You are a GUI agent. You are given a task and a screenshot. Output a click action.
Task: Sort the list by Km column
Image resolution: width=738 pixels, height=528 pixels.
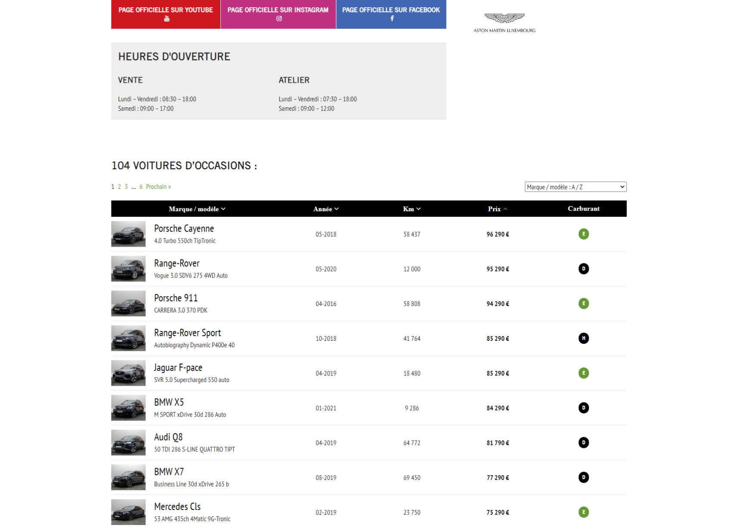[411, 209]
